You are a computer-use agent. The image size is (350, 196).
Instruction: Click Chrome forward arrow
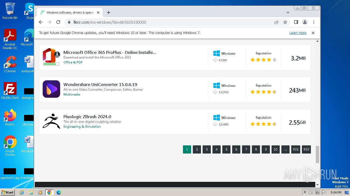tap(49, 22)
